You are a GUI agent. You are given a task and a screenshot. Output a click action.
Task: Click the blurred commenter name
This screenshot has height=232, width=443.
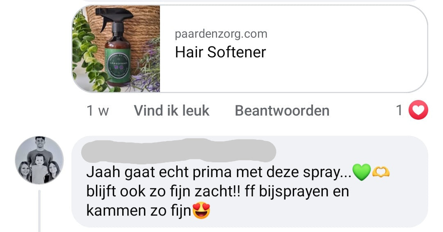tap(178, 151)
